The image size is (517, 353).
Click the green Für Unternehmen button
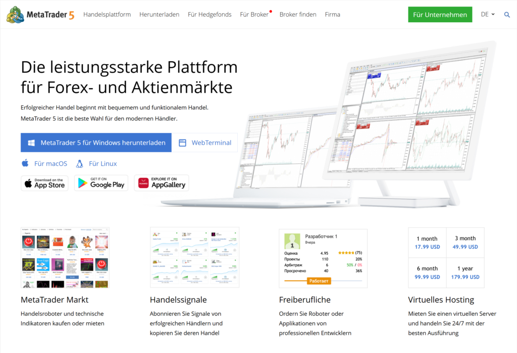(440, 15)
